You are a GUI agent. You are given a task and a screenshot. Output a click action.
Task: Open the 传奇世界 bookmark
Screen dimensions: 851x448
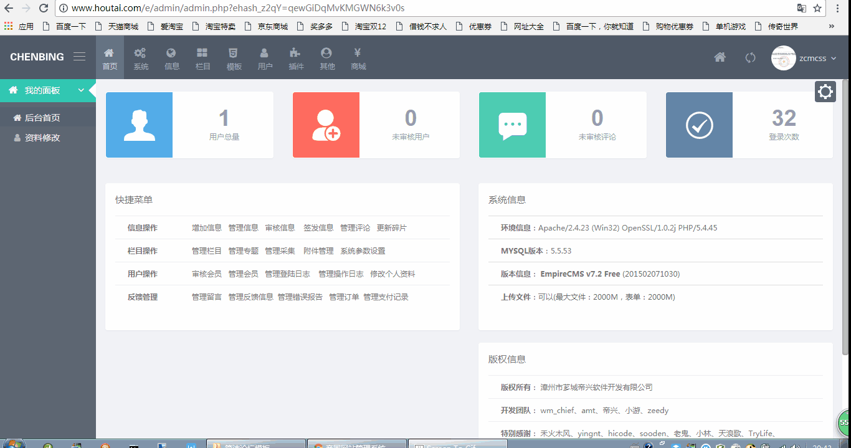click(x=776, y=26)
